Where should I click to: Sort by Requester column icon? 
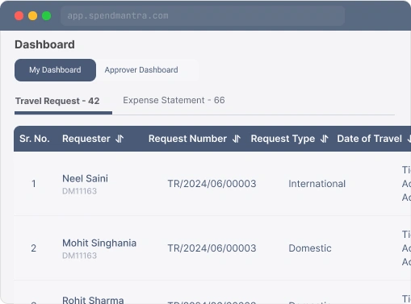(120, 139)
